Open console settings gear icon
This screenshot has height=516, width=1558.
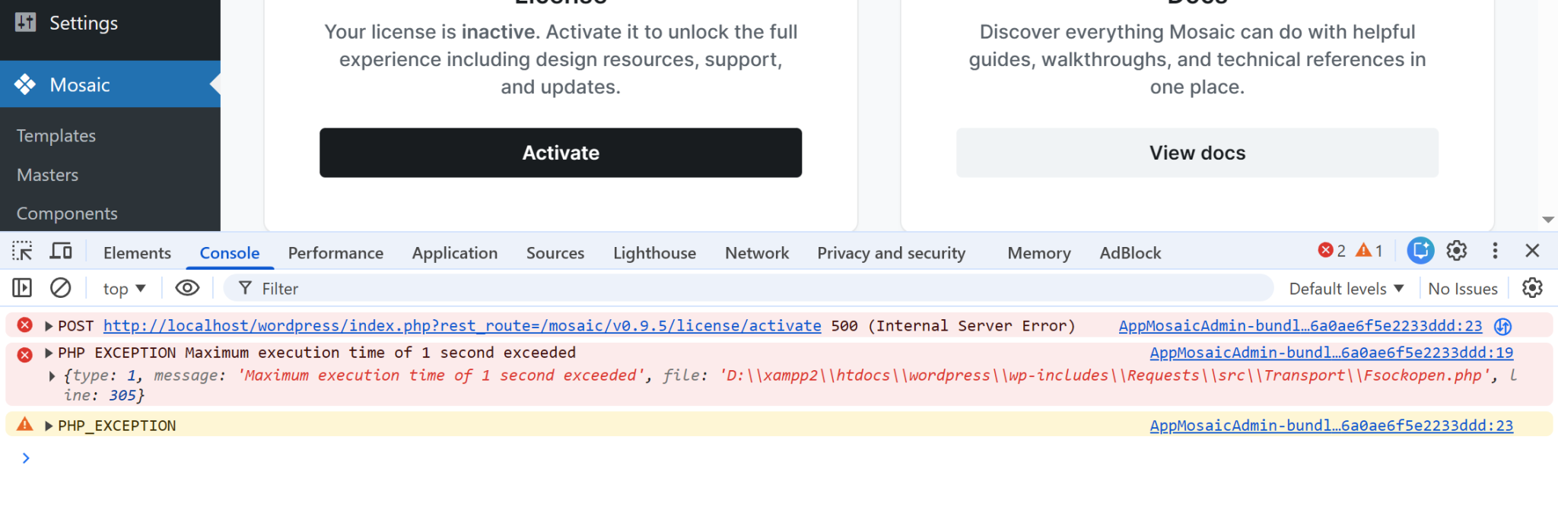pyautogui.click(x=1532, y=288)
